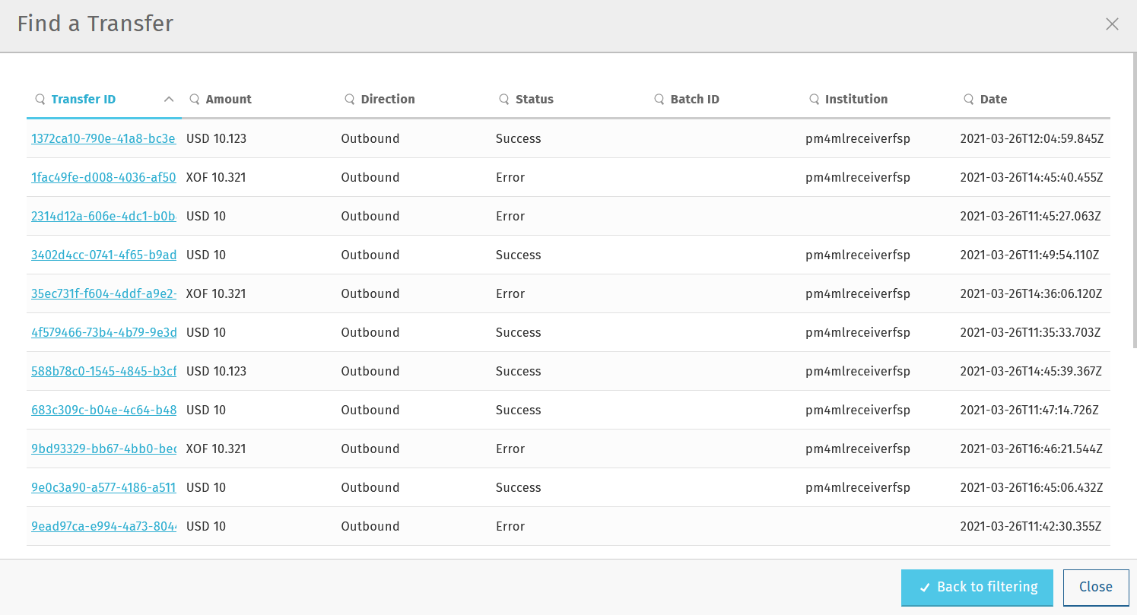Click the search icon beside Transfer ID header
Viewport: 1137px width, 615px height.
tap(40, 100)
